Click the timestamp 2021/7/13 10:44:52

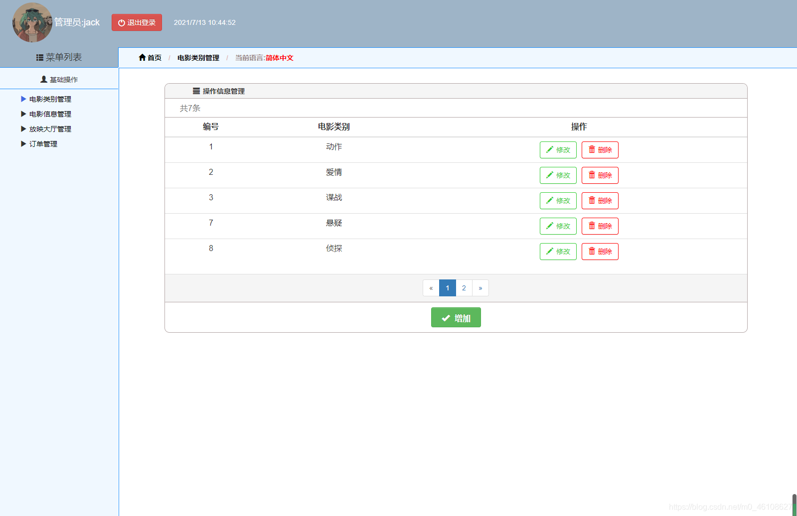click(204, 22)
